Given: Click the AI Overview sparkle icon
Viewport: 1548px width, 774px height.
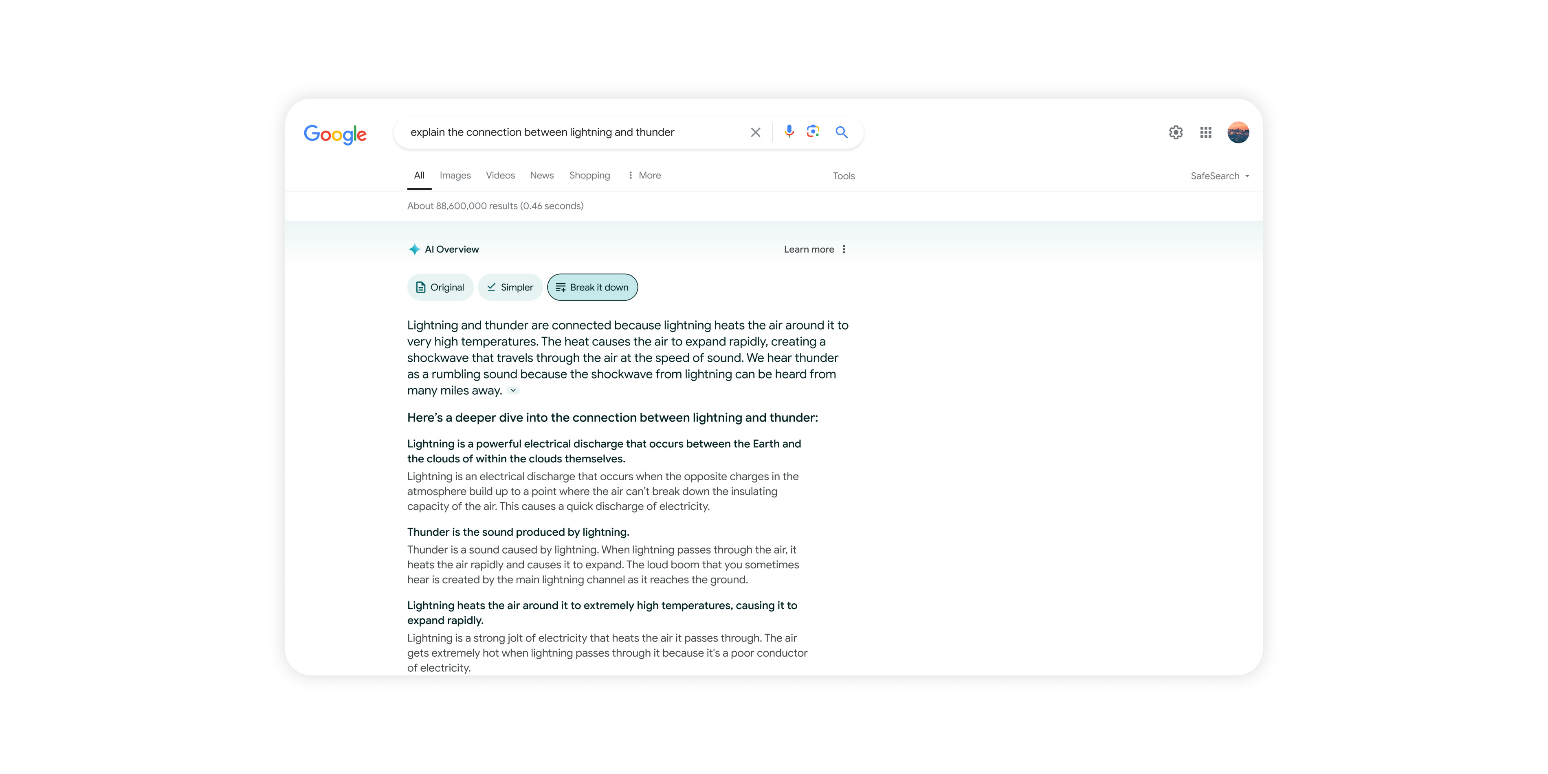Looking at the screenshot, I should (414, 249).
